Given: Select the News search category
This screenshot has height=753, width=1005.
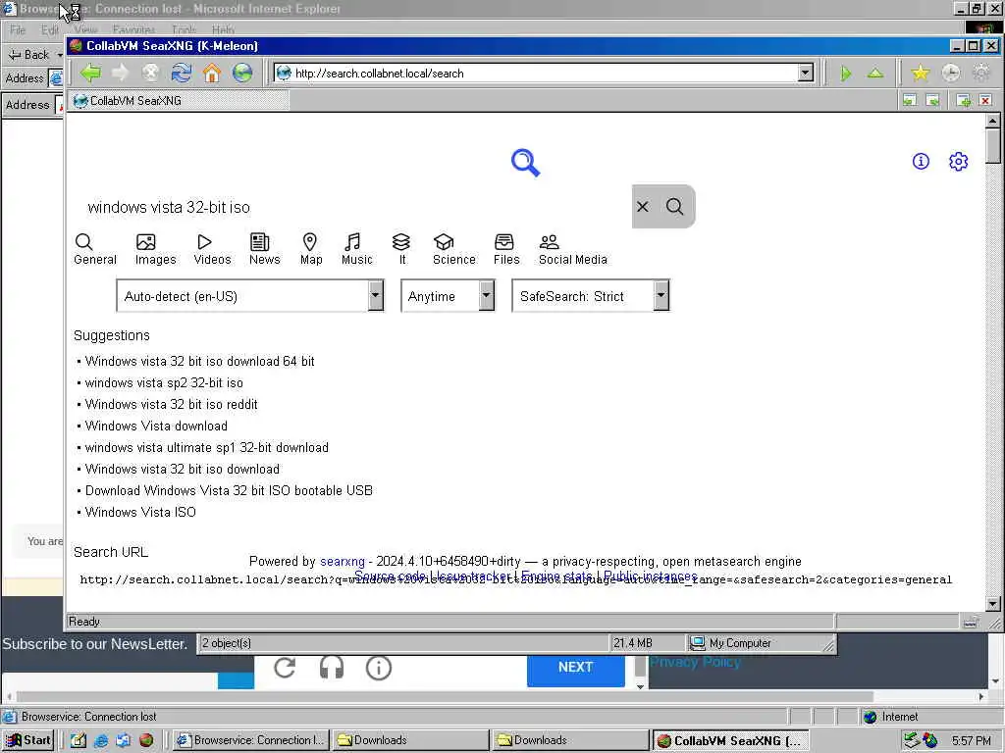Looking at the screenshot, I should (264, 249).
